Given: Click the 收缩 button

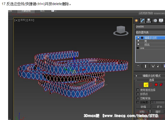Looking at the screenshot, I should coord(143,107).
